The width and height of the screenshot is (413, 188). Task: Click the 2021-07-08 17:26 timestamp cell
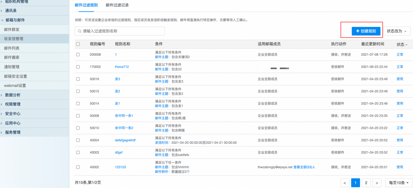point(374,55)
